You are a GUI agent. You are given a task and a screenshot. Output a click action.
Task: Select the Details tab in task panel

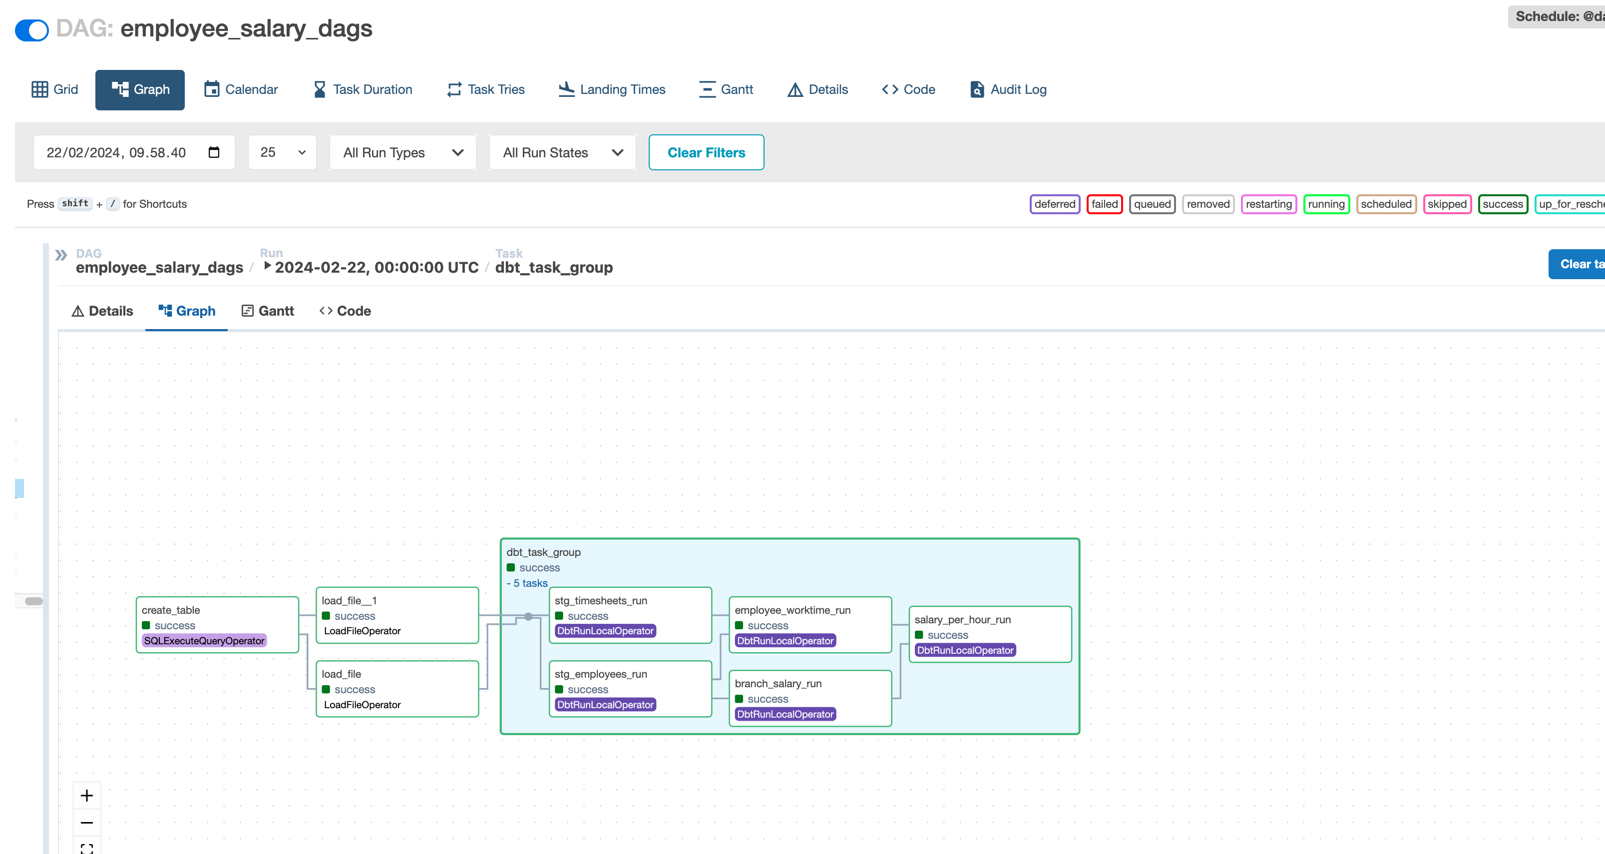click(x=103, y=311)
